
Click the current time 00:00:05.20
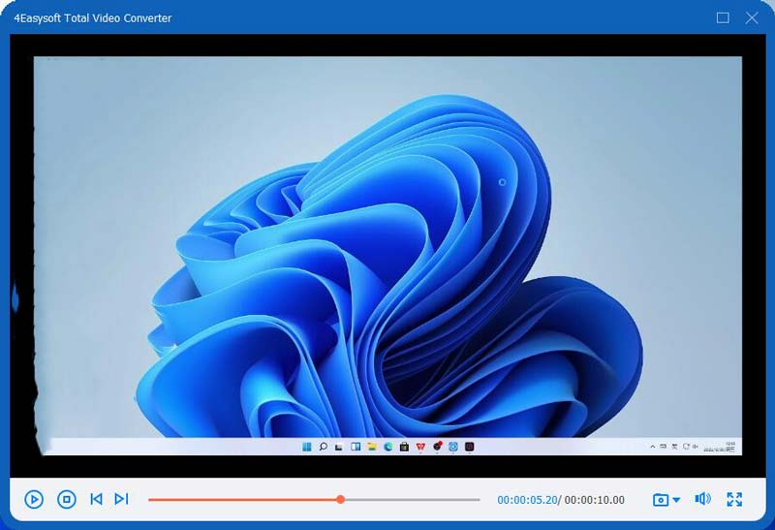pyautogui.click(x=527, y=500)
